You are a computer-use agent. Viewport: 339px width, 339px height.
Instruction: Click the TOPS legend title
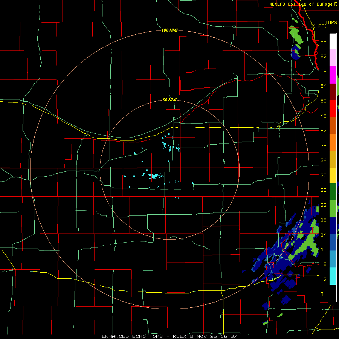tap(331, 22)
